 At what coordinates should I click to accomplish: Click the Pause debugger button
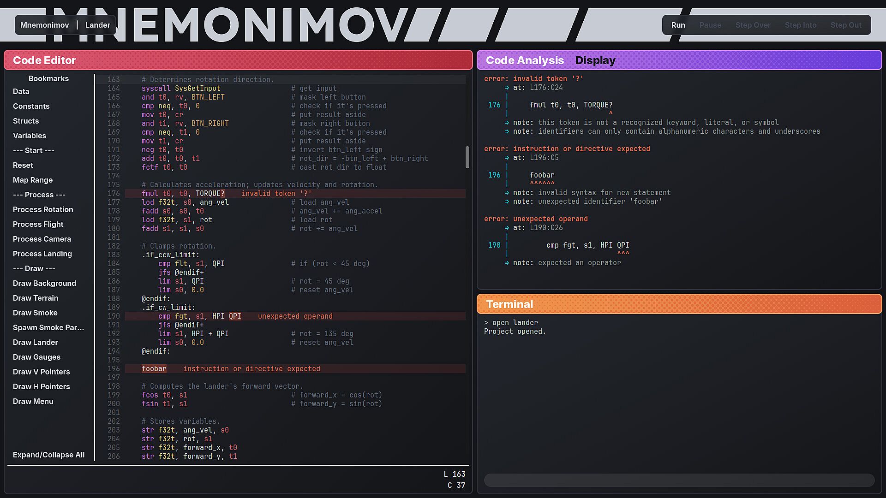coord(710,25)
